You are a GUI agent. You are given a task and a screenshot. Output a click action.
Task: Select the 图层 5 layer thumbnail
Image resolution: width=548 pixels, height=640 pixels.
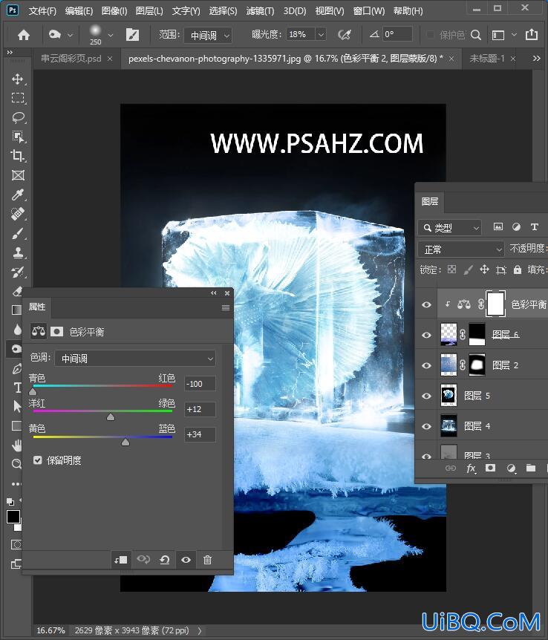coord(448,396)
